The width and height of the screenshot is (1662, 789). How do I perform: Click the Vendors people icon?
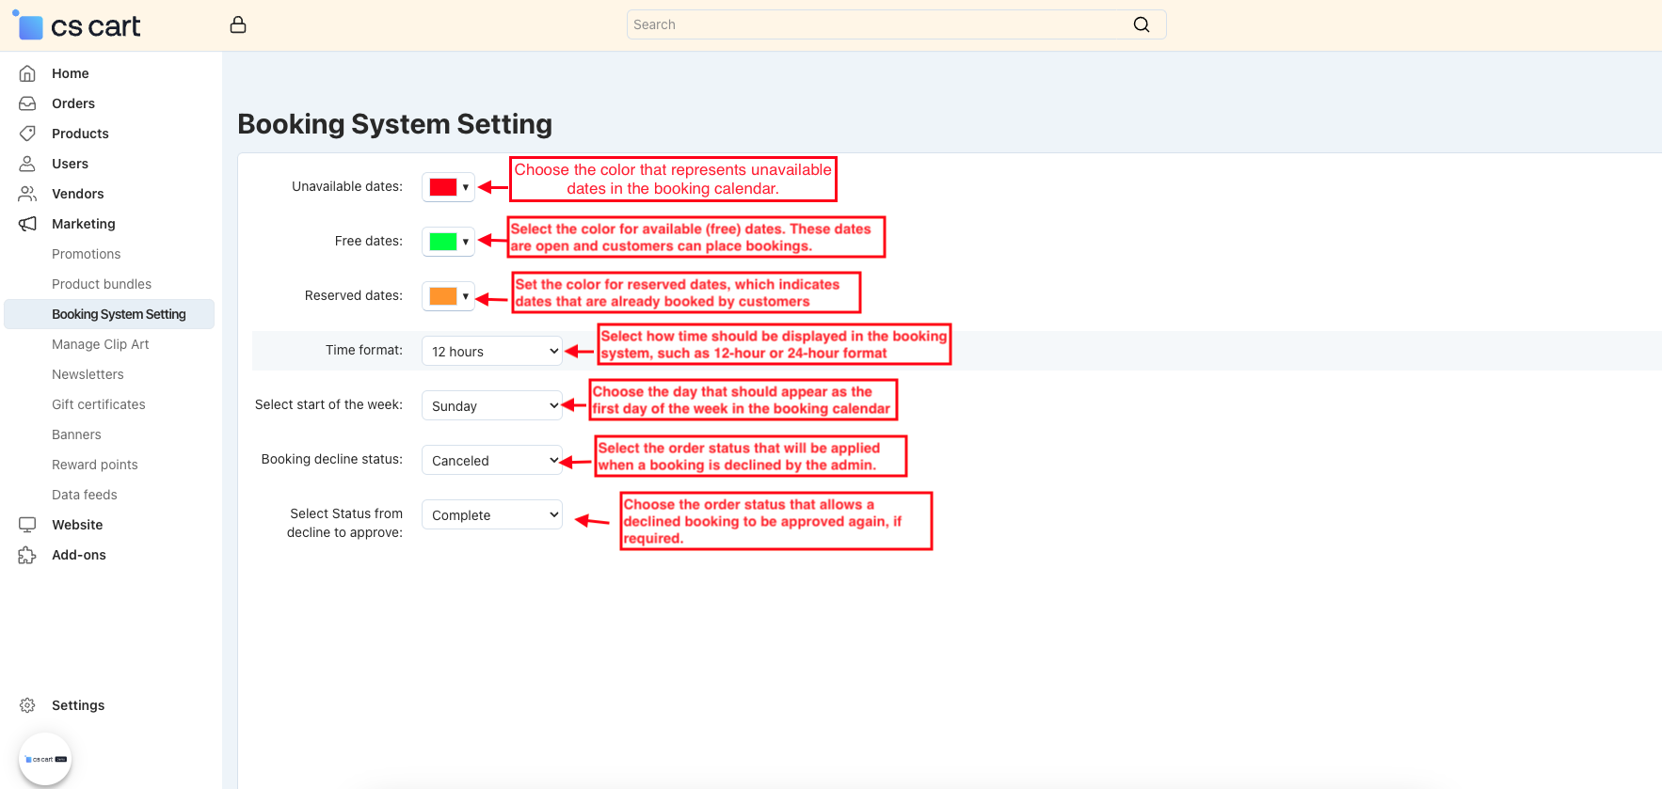pyautogui.click(x=27, y=194)
